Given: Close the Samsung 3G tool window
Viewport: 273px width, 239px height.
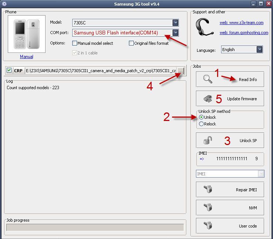Looking at the screenshot, I should click(x=269, y=4).
